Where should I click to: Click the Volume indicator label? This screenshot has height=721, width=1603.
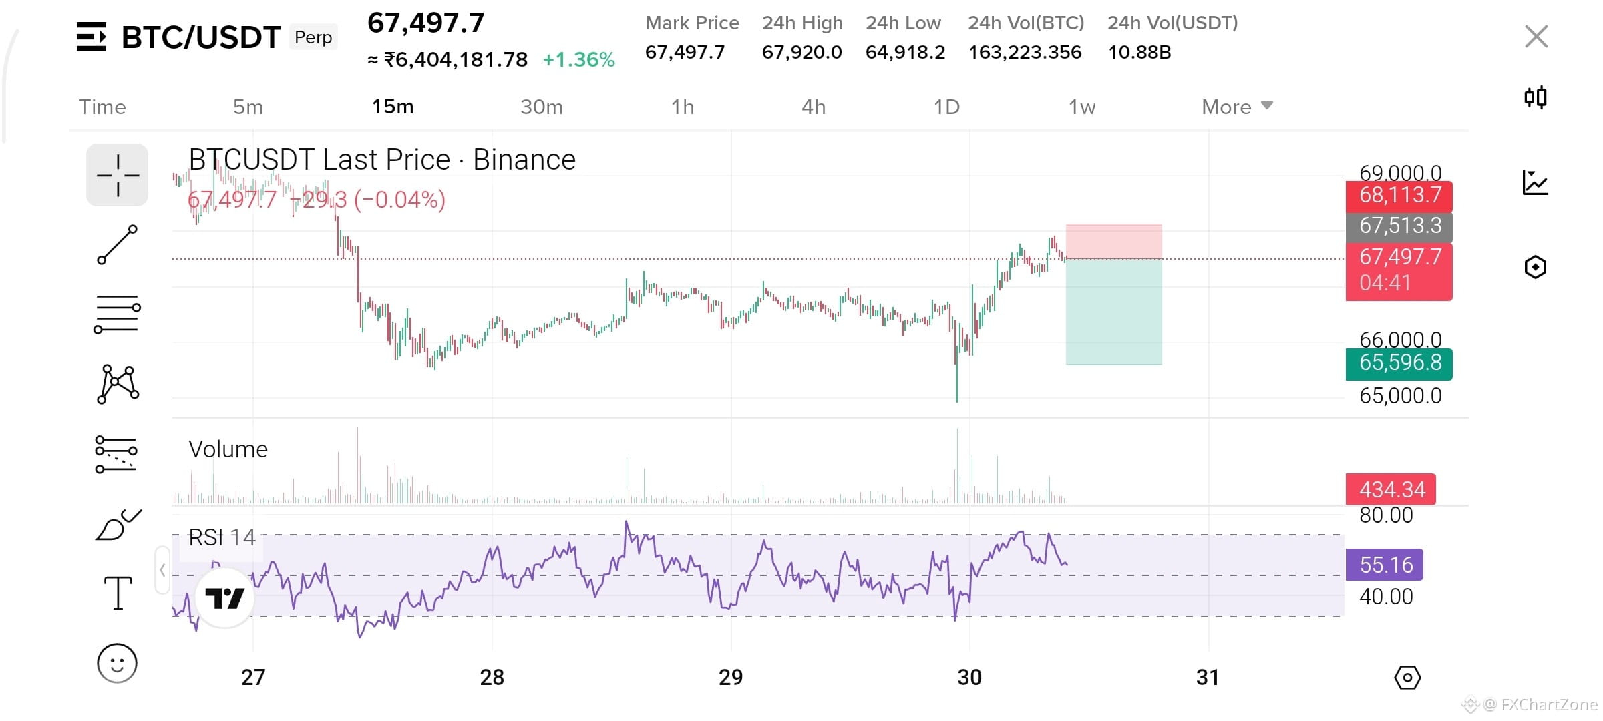coord(228,449)
